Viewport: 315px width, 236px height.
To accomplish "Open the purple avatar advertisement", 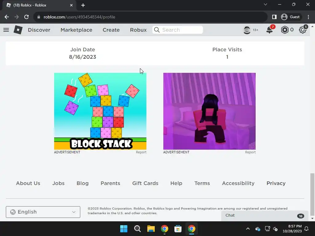I will 209,111.
